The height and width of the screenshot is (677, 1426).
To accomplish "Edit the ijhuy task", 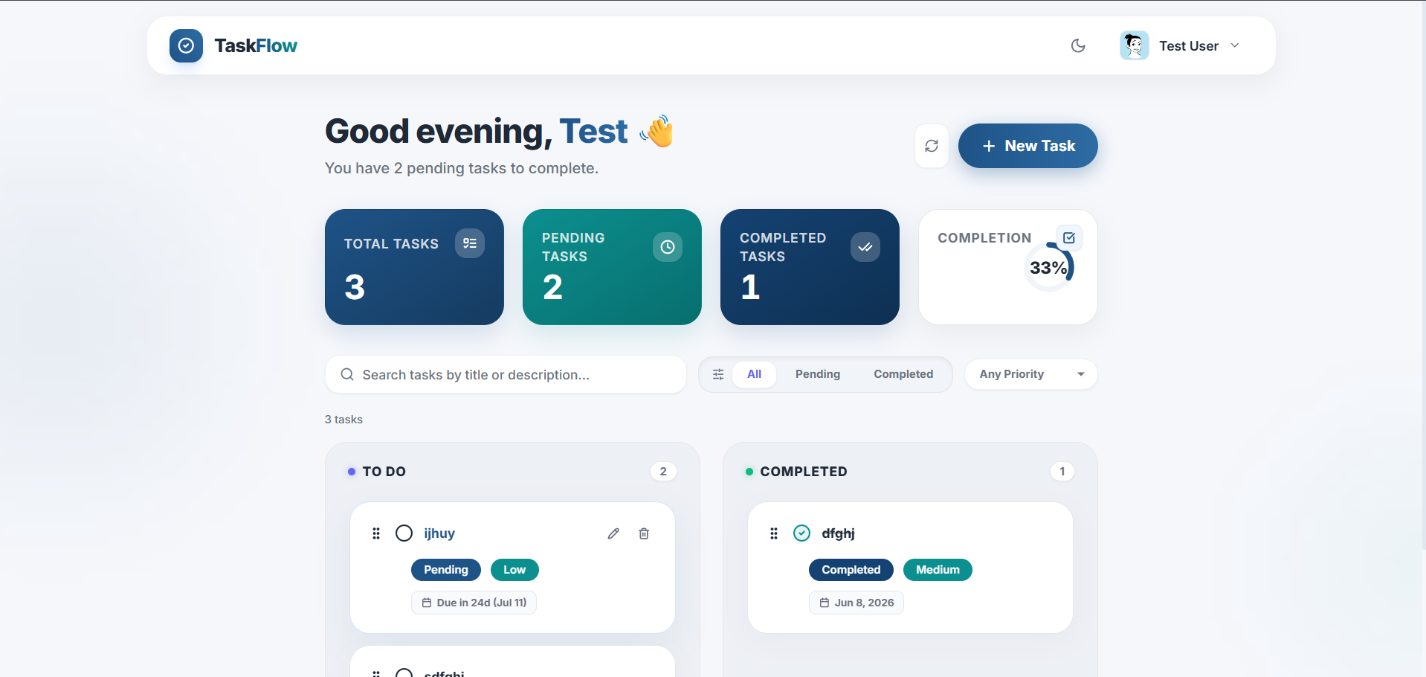I will [613, 533].
